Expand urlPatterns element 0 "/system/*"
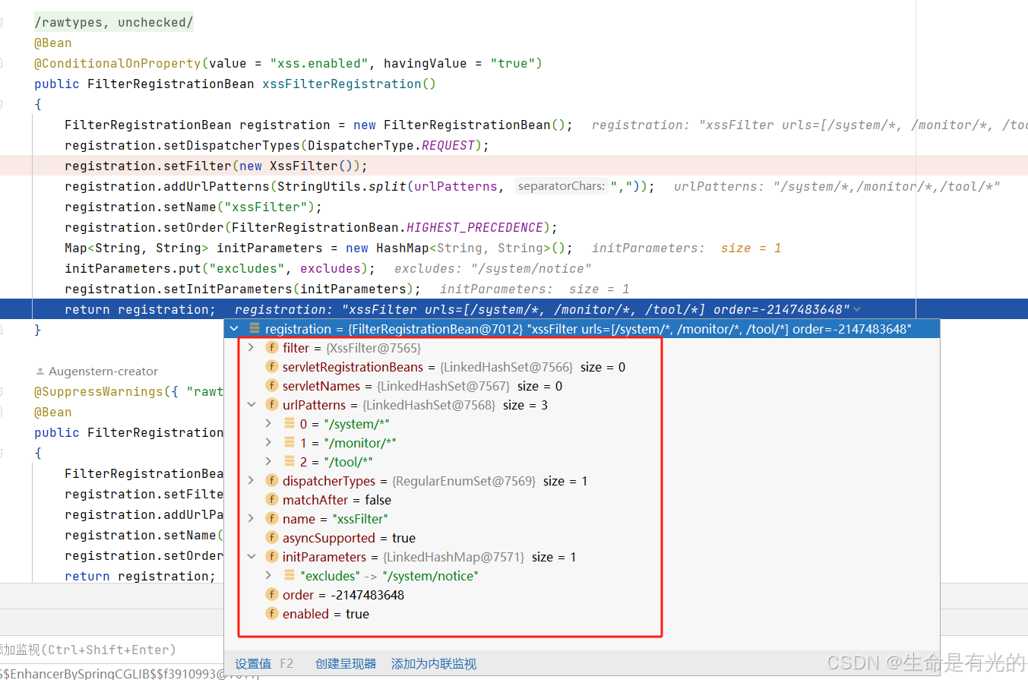The height and width of the screenshot is (680, 1028). pos(268,424)
